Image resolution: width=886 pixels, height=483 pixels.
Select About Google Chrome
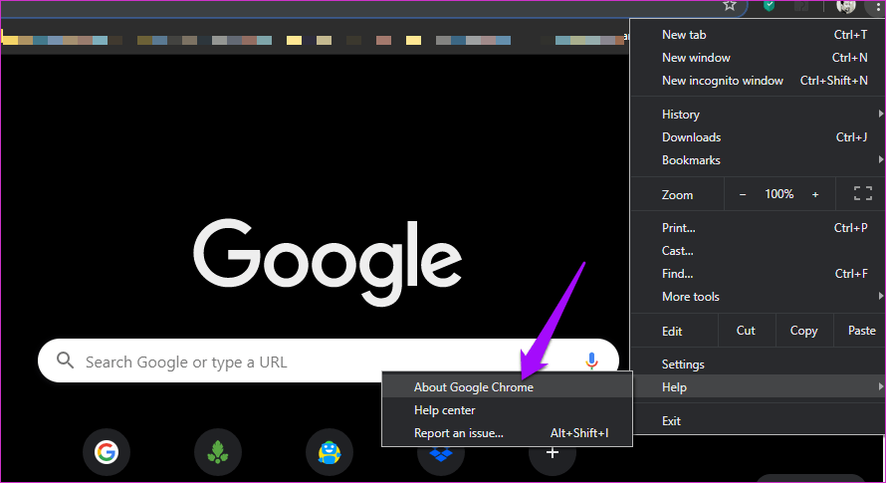coord(507,387)
